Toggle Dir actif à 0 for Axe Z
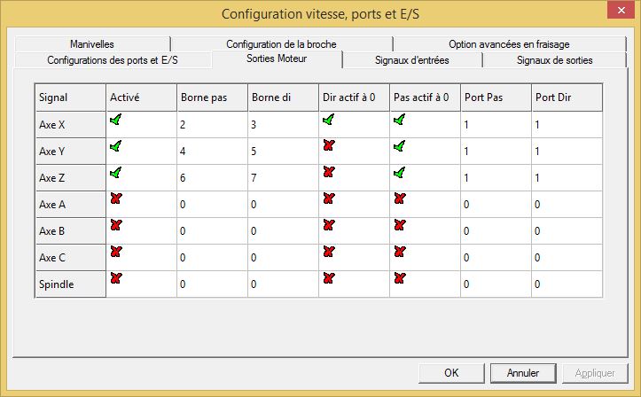Screen dimensions: 641x397 click(329, 172)
